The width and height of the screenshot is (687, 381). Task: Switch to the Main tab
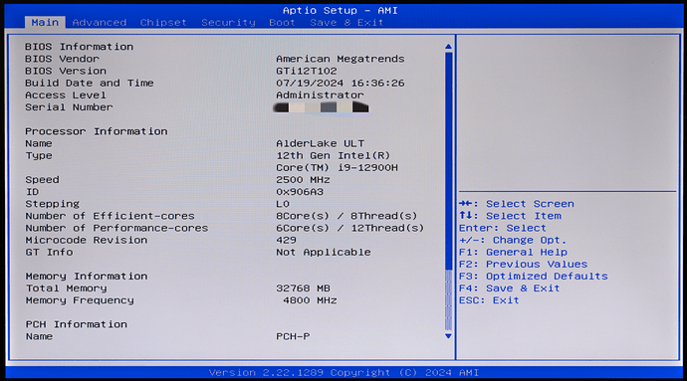pos(45,22)
